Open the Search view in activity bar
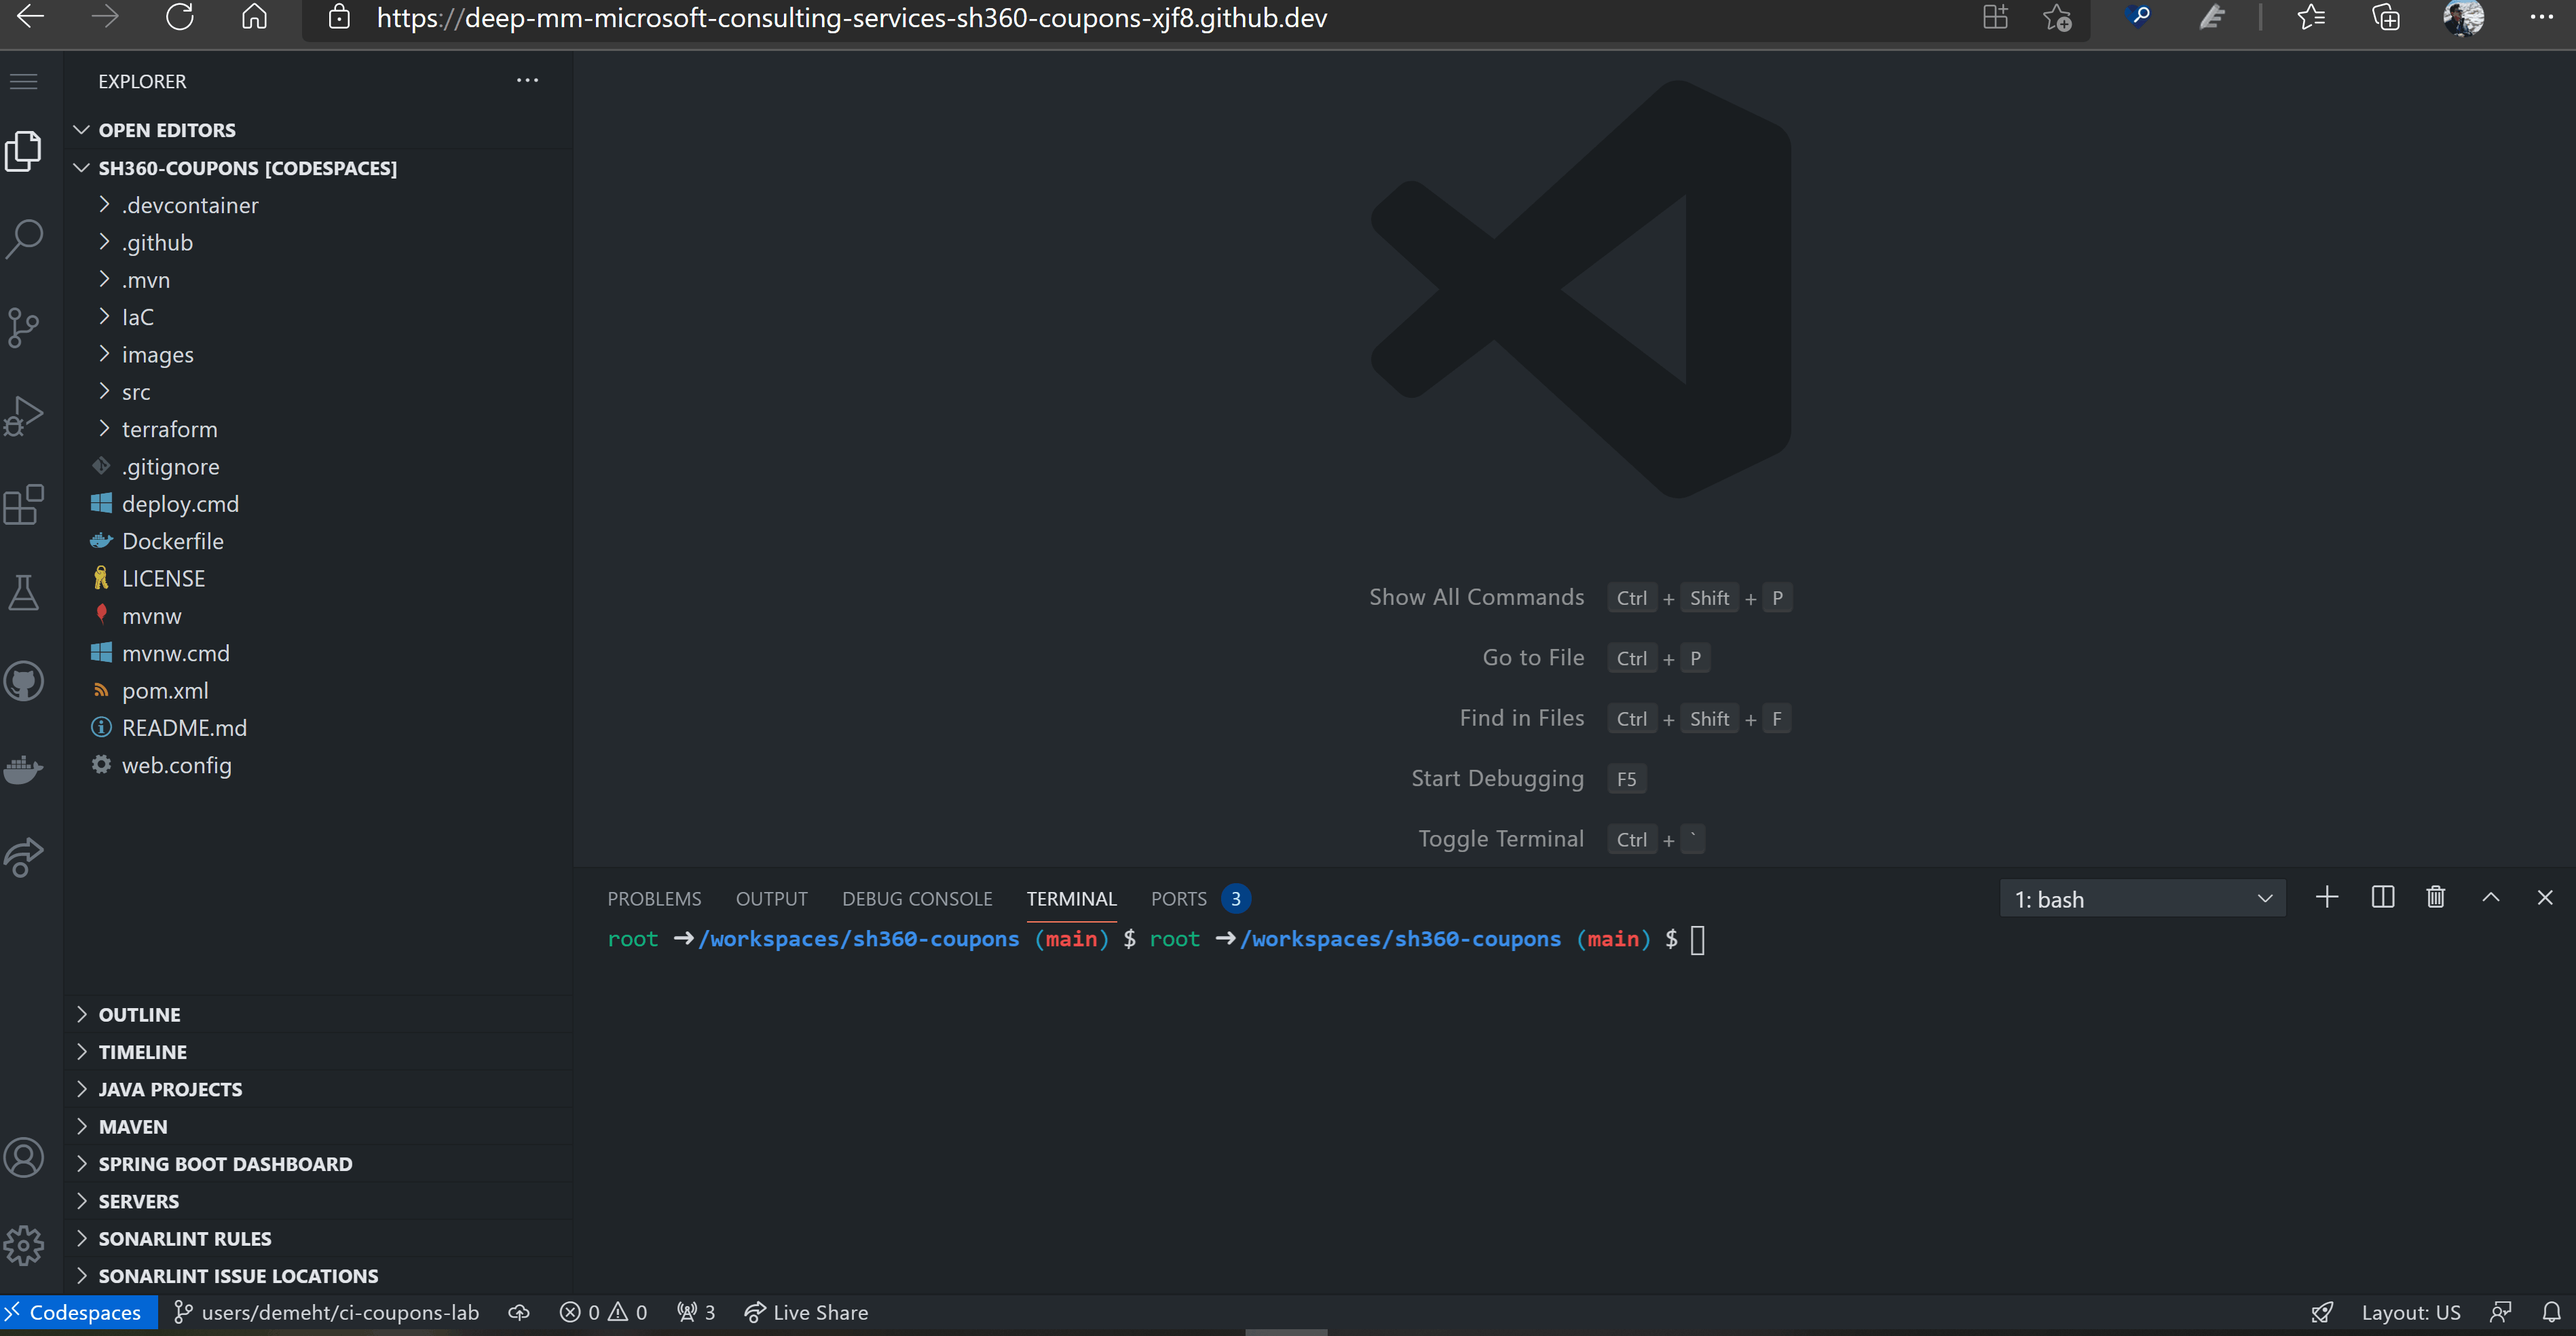2576x1336 pixels. (x=24, y=239)
